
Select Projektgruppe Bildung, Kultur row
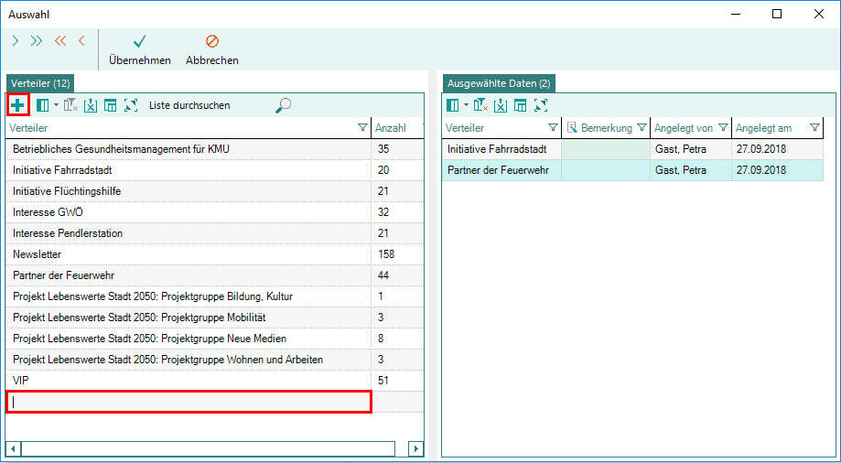tap(214, 296)
